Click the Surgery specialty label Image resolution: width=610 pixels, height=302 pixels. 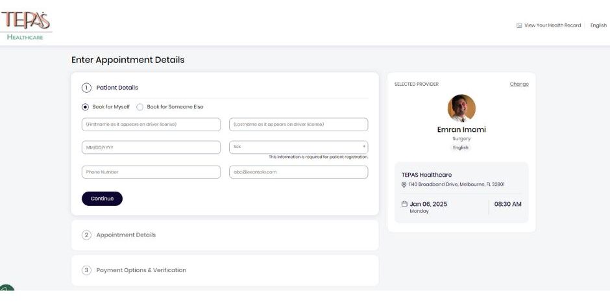click(461, 139)
